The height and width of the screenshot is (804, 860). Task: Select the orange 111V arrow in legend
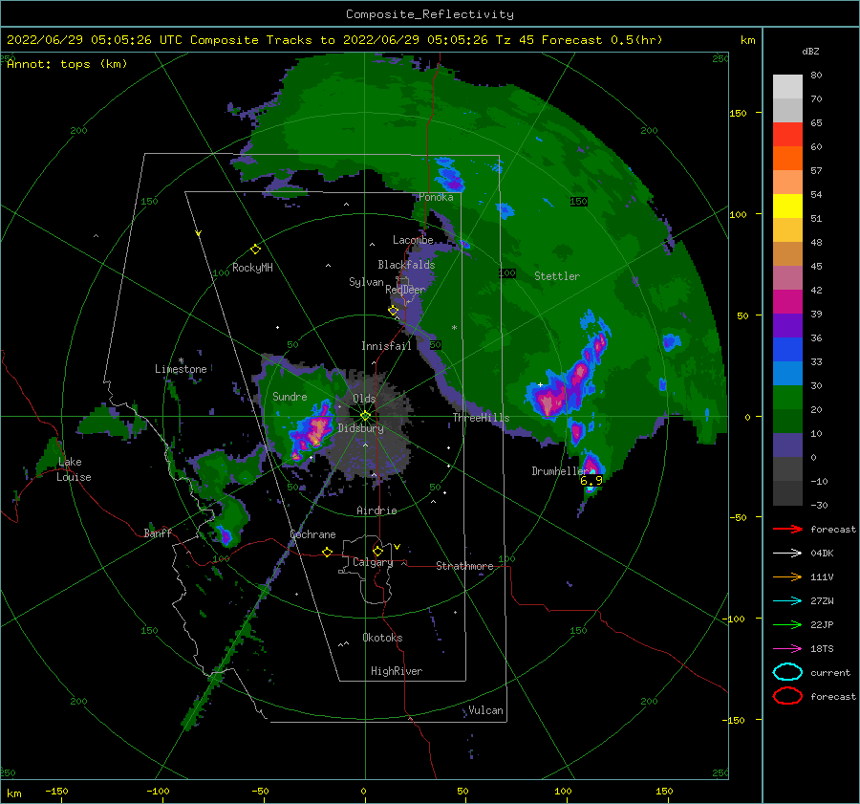787,576
